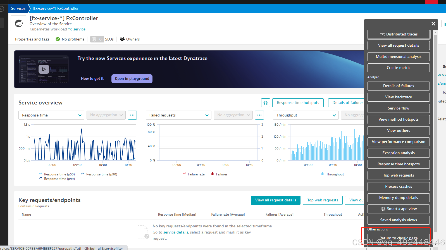The height and width of the screenshot is (250, 446).
Task: Expand the Response time metric dropdown
Action: pyautogui.click(x=51, y=115)
